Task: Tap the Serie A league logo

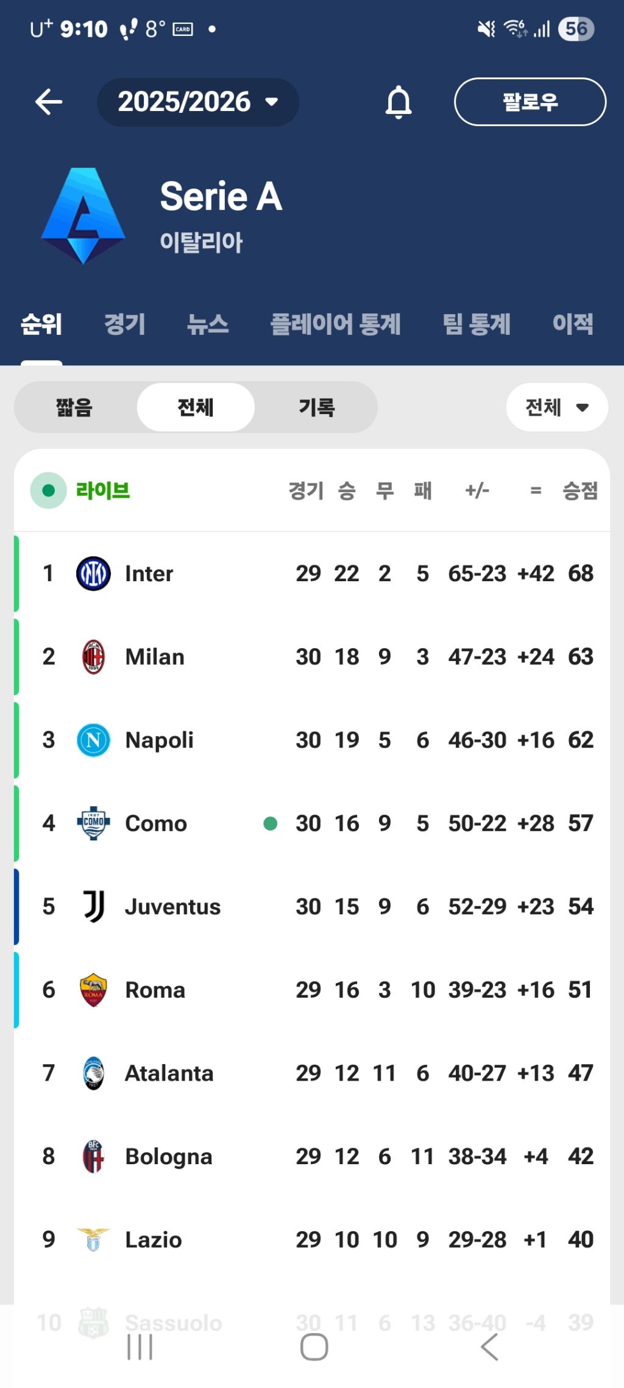Action: click(83, 215)
